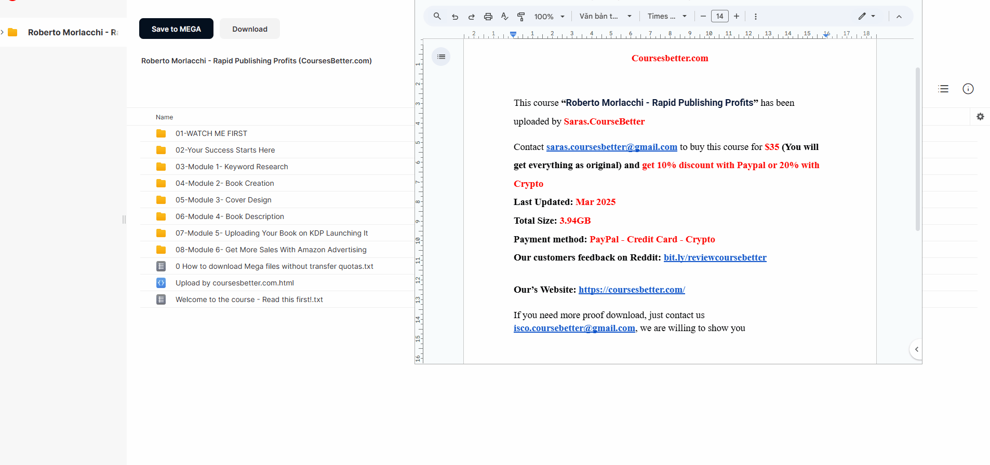Show the document outline panel
Image resolution: width=990 pixels, height=465 pixels.
(x=441, y=57)
